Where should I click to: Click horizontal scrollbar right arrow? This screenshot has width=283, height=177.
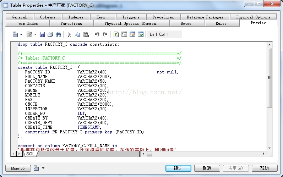(264, 154)
